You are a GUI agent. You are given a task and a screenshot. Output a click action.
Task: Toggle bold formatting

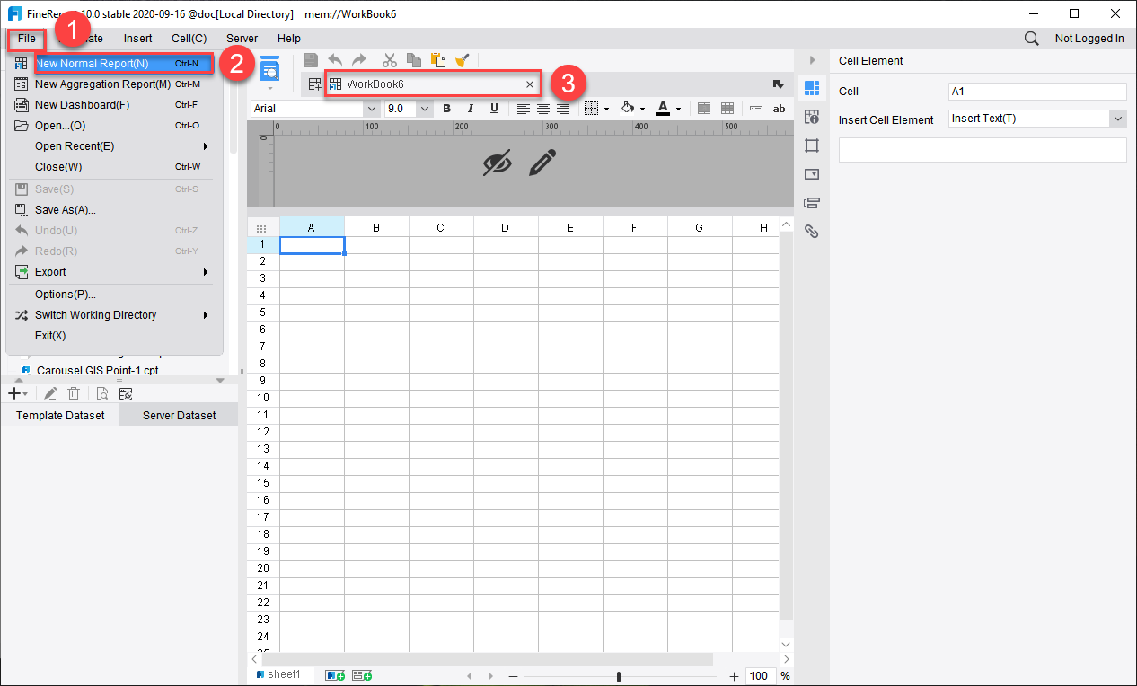tap(446, 108)
